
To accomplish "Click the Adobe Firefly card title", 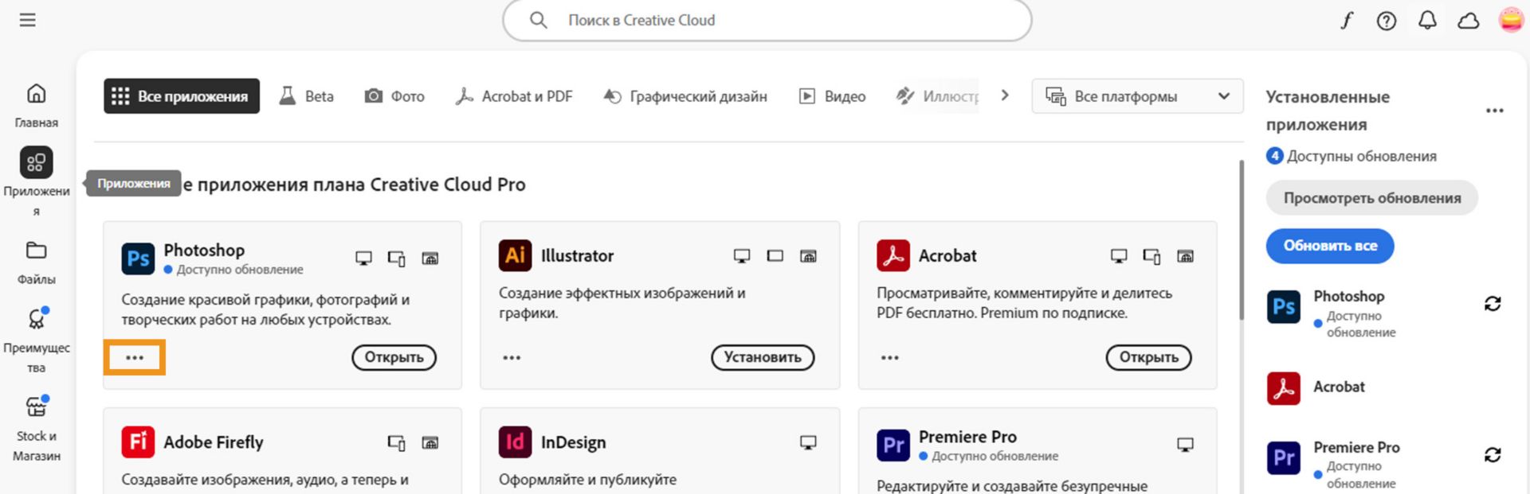I will coord(214,442).
